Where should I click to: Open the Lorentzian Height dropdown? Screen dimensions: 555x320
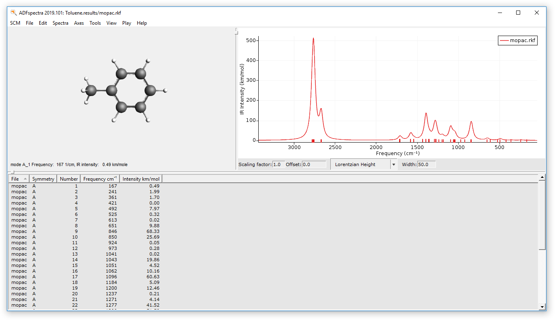pos(364,164)
